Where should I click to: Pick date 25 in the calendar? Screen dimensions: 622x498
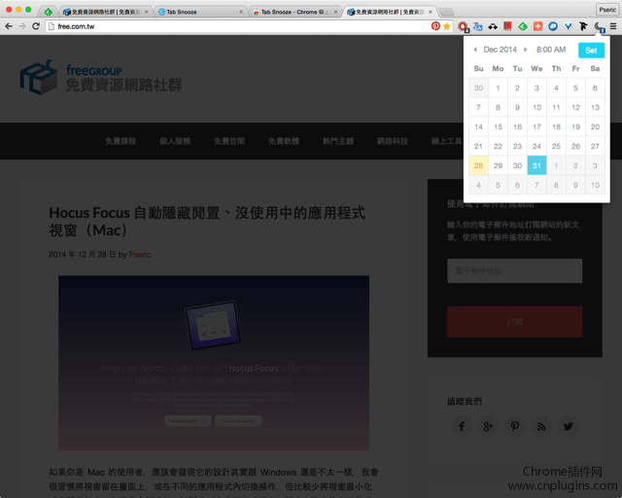tap(556, 146)
